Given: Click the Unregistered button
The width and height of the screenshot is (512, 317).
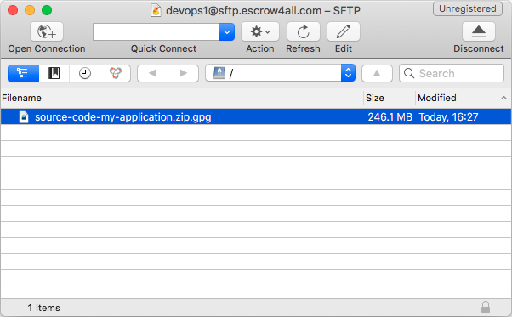Looking at the screenshot, I should point(468,8).
